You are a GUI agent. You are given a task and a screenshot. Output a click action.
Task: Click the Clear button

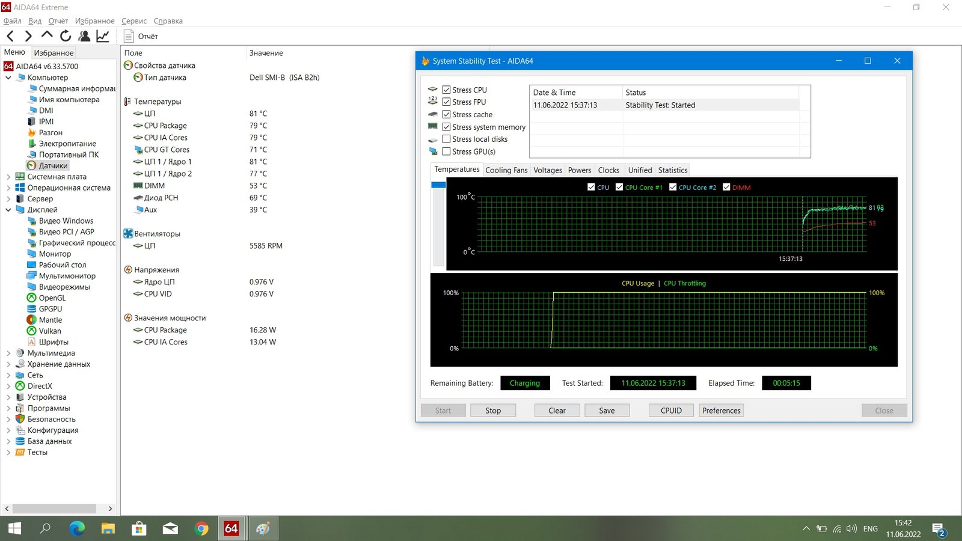pos(557,411)
